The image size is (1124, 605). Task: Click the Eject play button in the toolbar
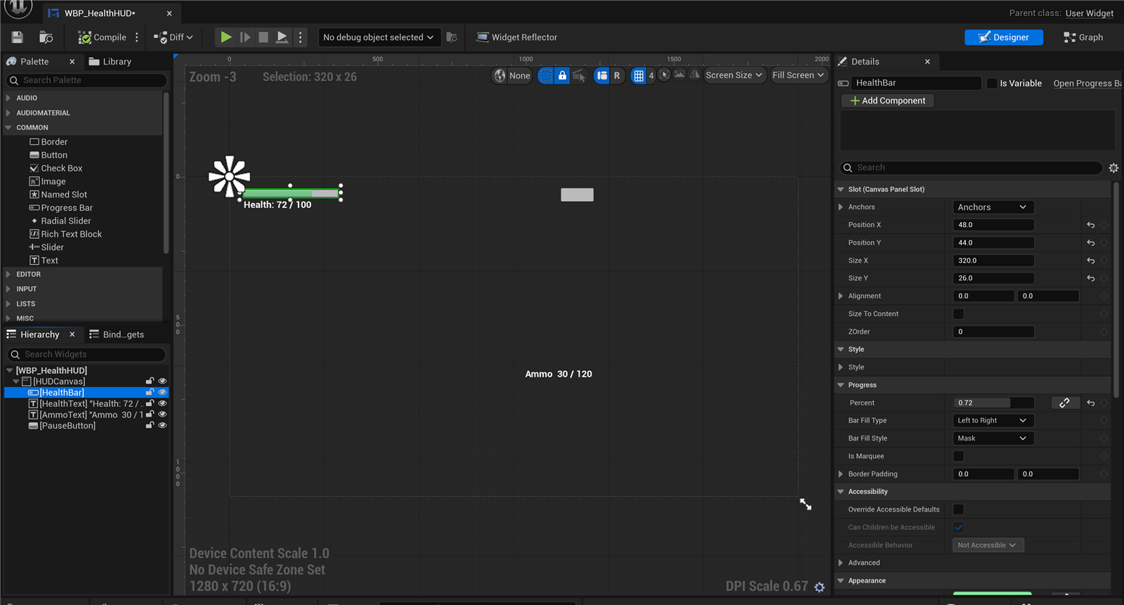[282, 37]
